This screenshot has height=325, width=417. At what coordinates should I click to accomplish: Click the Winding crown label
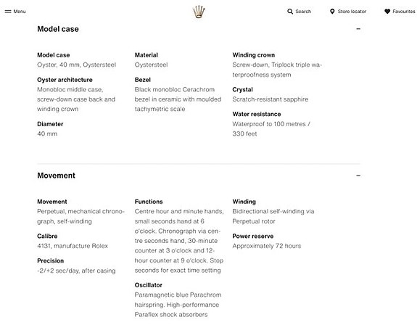coord(253,55)
